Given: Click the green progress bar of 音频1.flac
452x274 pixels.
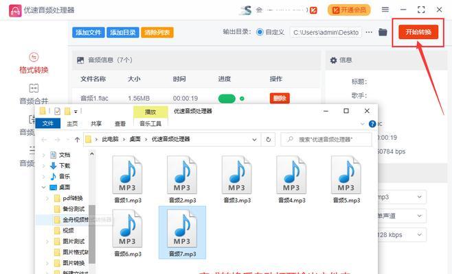Looking at the screenshot, I should tap(227, 99).
